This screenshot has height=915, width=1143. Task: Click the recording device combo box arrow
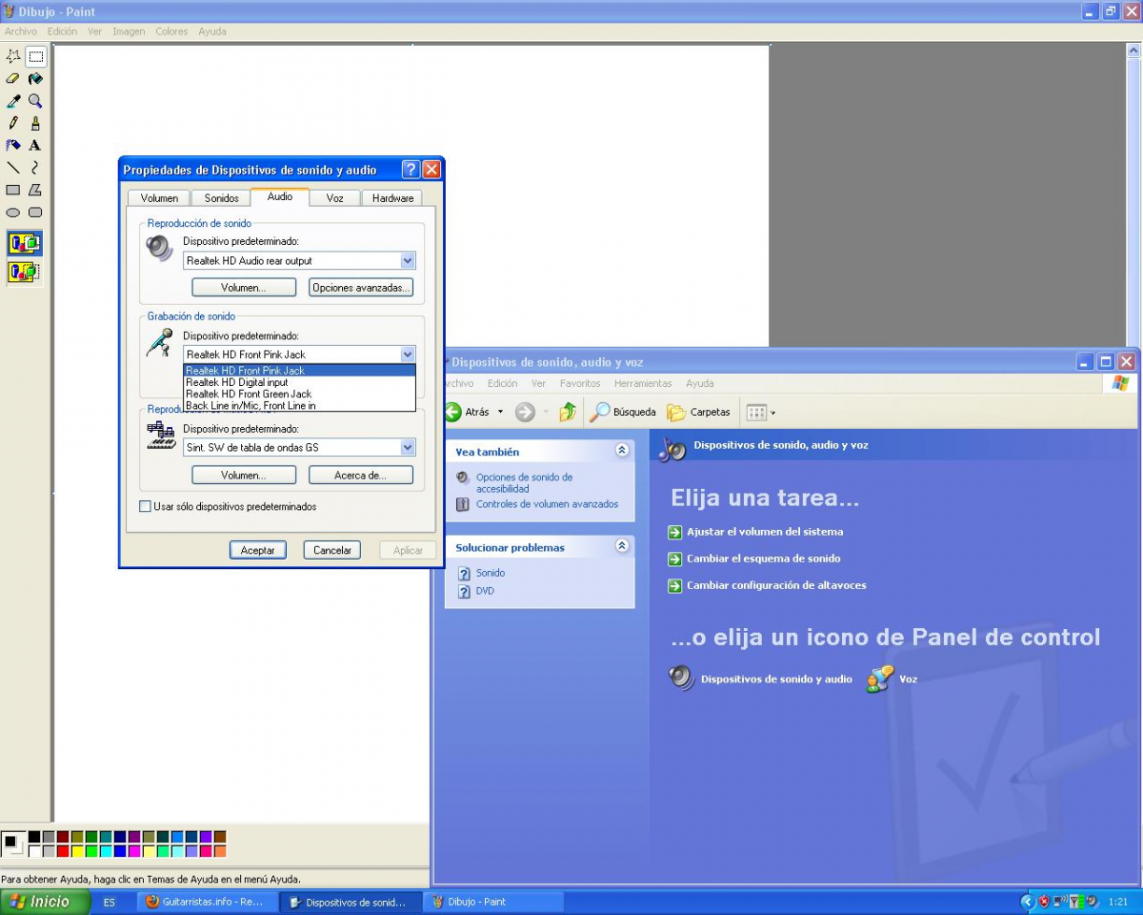408,354
